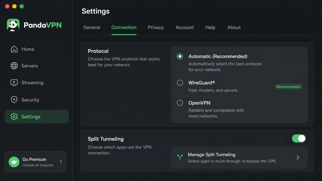The height and width of the screenshot is (181, 322).
Task: Click the Split Tunneling section heading
Action: pos(106,139)
